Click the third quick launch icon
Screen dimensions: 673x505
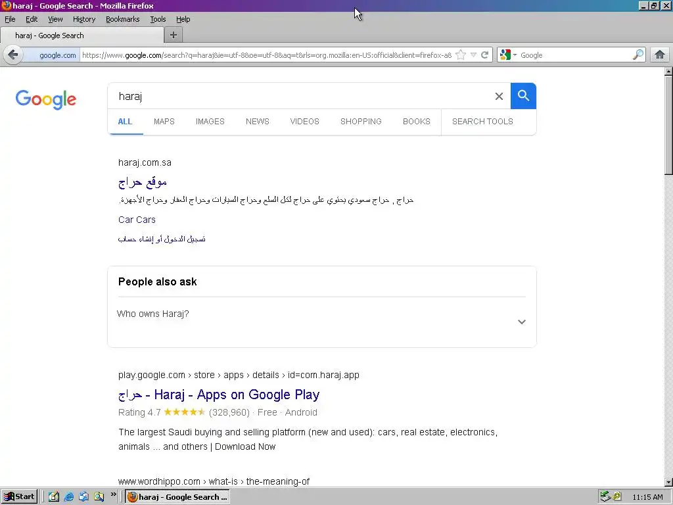pyautogui.click(x=83, y=497)
